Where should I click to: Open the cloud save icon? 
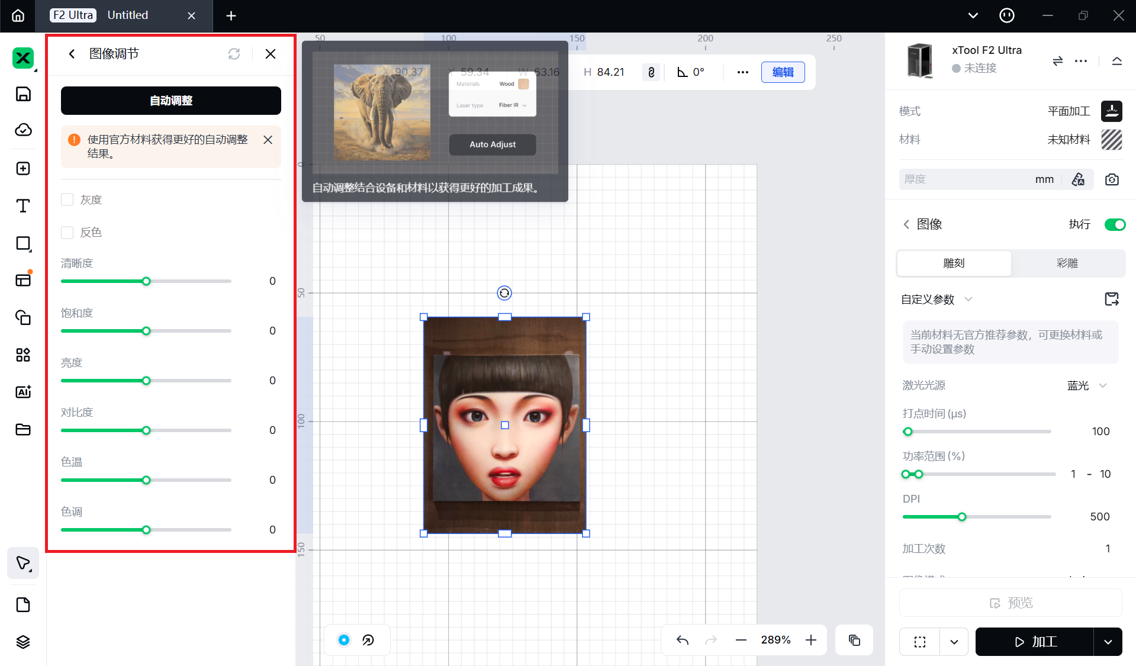pos(23,130)
